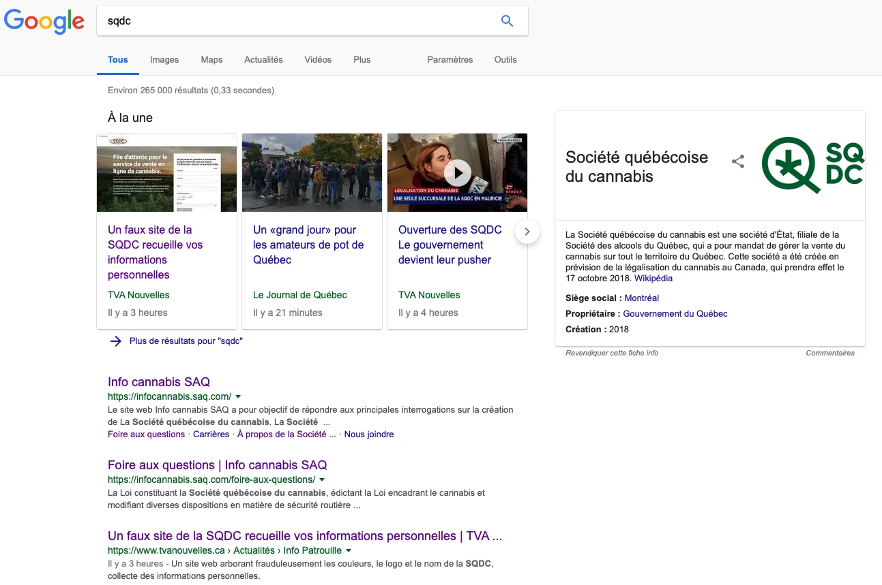Image resolution: width=882 pixels, height=585 pixels.
Task: Open the 'Plus' search menu
Action: point(362,60)
